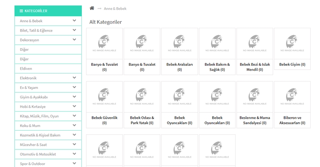Screen dimensions: 320x167
Task: Expand Bilet, Tatil & Eğlence chevron
Action: (74, 30)
